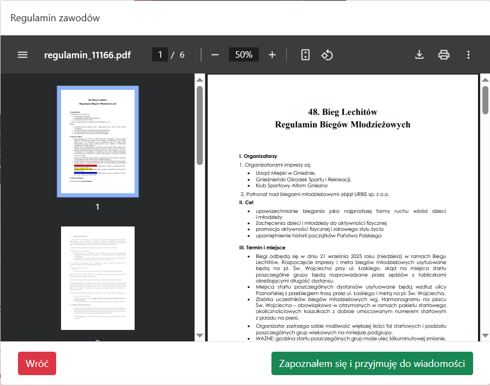490x386 pixels.
Task: Click thumbnail panel scroll down arrow
Action: pyautogui.click(x=199, y=335)
